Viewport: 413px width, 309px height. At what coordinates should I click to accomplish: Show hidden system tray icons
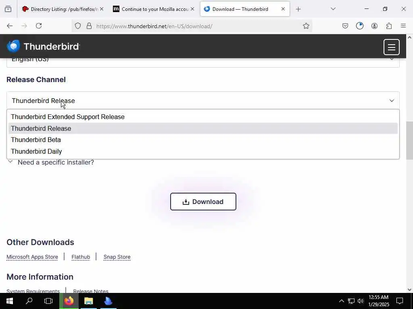click(x=341, y=301)
